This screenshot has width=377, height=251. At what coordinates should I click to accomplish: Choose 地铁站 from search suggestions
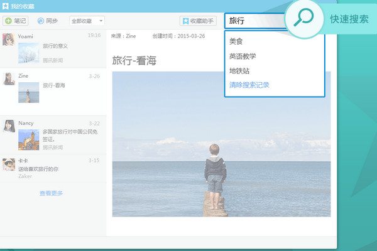[x=239, y=70]
